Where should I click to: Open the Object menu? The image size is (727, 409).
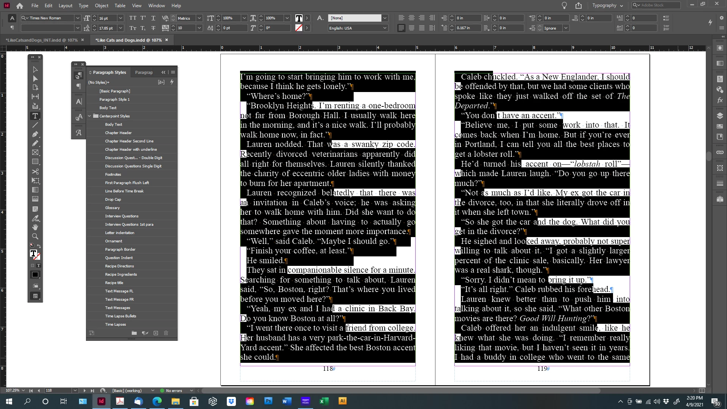(x=101, y=5)
